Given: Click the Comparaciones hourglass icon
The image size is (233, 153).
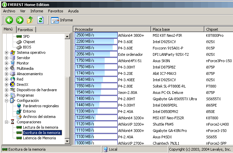Looking at the screenshot, I should 12,122.
